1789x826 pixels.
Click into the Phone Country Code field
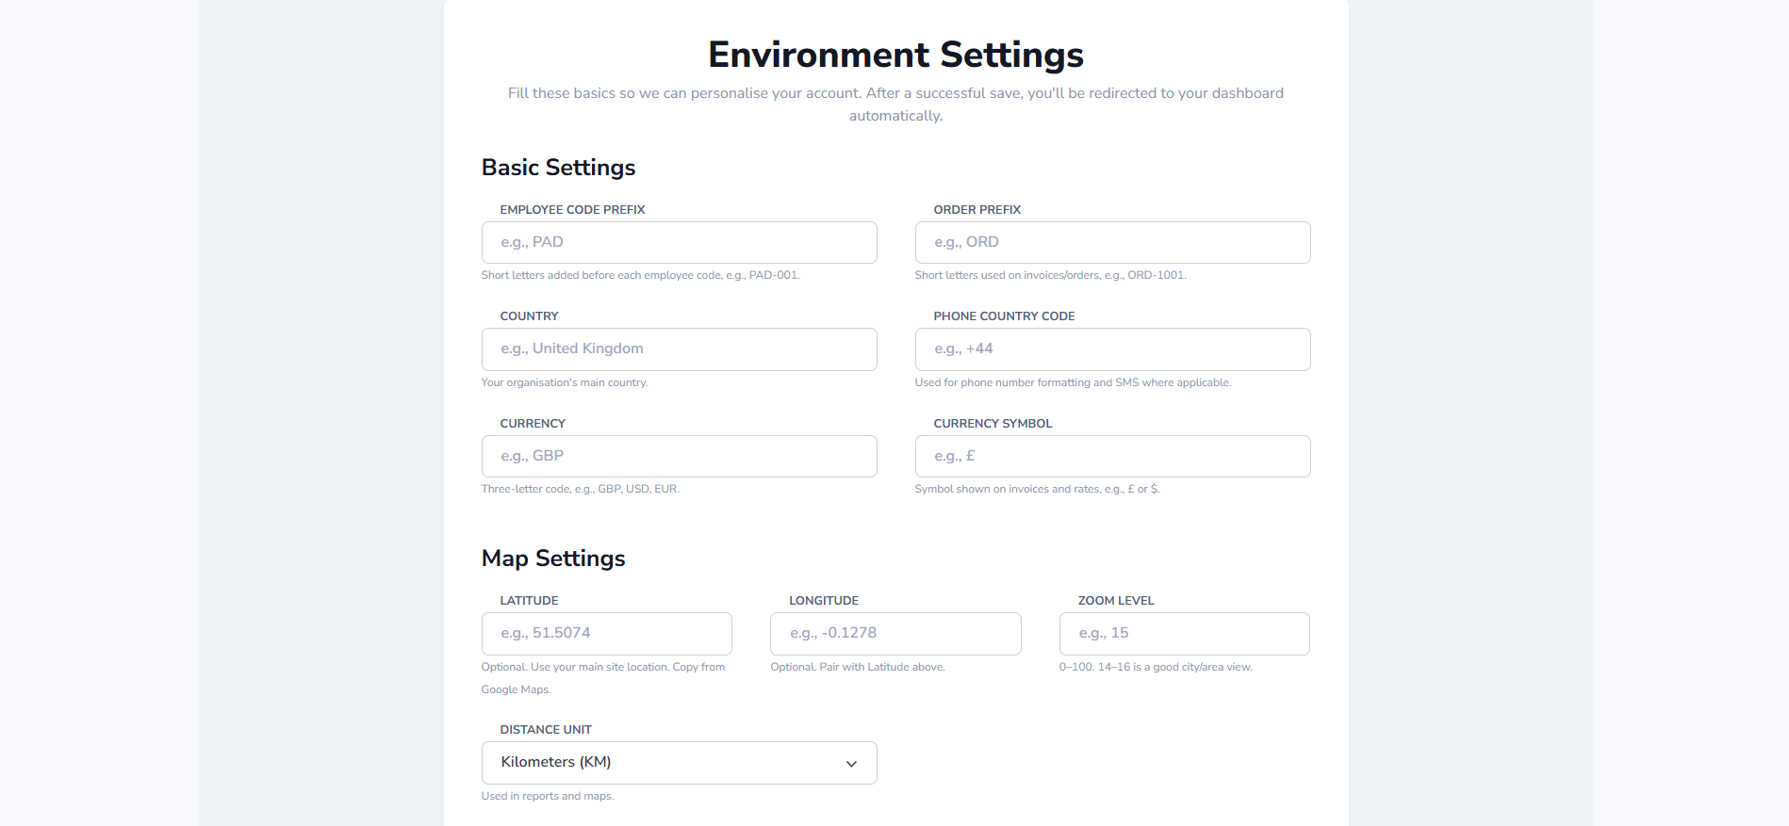[1112, 348]
